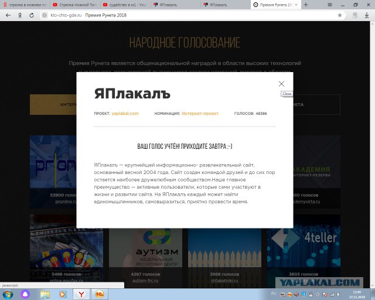
Task: Click the 'Ваш голос учтён! Приходите завтра' message
Action: pos(185,146)
